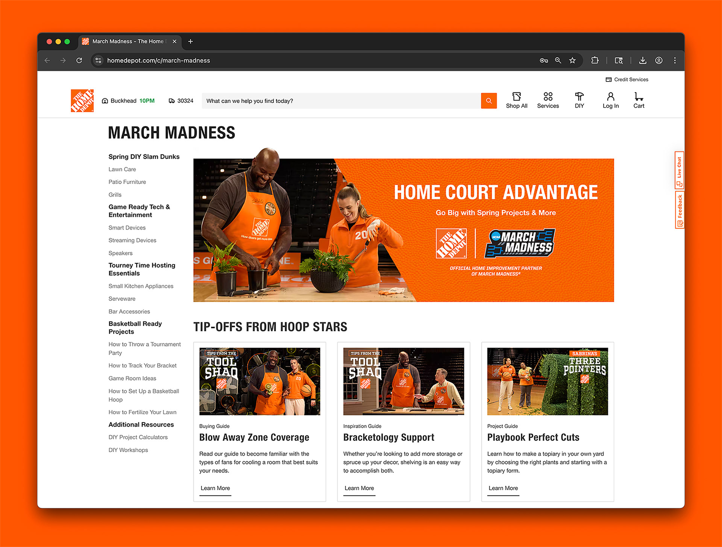Image resolution: width=722 pixels, height=547 pixels.
Task: Open DIY Workshops link
Action: tap(128, 450)
